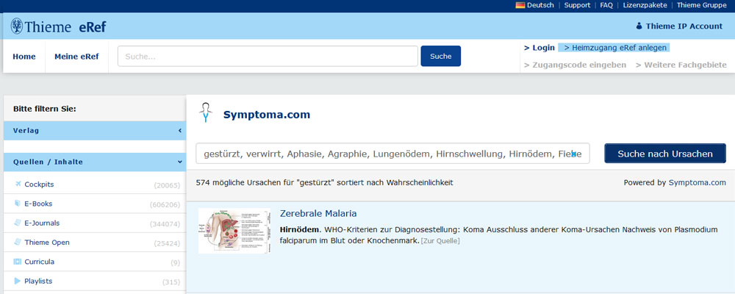Click the Thieme Open icon
Image resolution: width=735 pixels, height=294 pixels.
(18, 243)
